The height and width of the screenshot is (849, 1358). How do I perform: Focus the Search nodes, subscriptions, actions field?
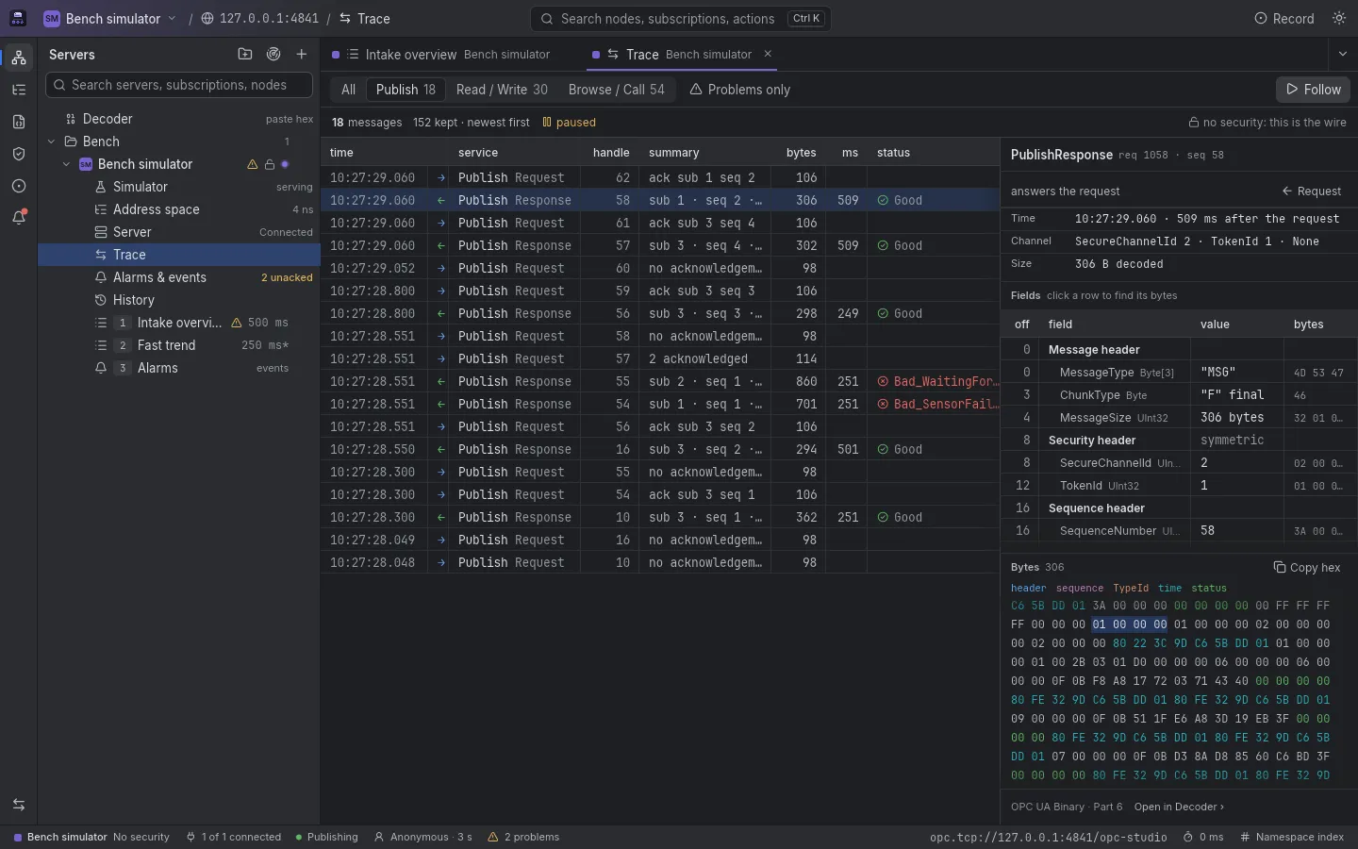pos(680,19)
